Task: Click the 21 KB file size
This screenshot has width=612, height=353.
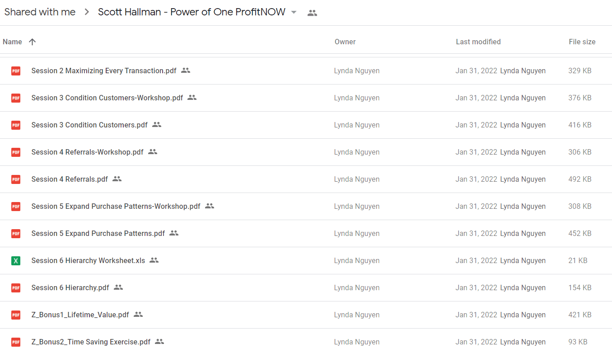Action: point(578,260)
